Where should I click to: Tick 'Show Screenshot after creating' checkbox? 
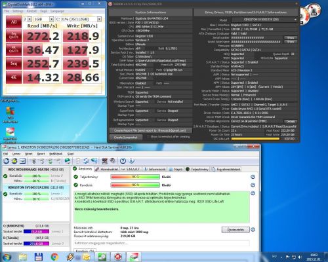click(148, 137)
